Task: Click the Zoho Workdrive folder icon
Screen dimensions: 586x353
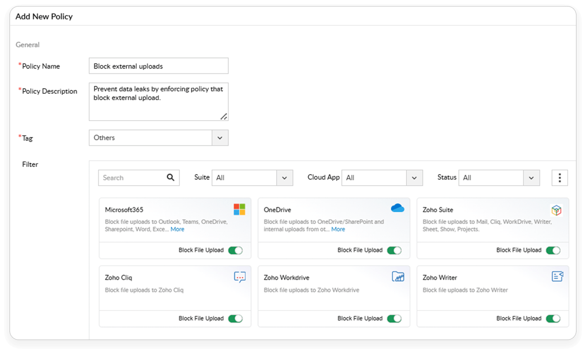Action: tap(398, 277)
